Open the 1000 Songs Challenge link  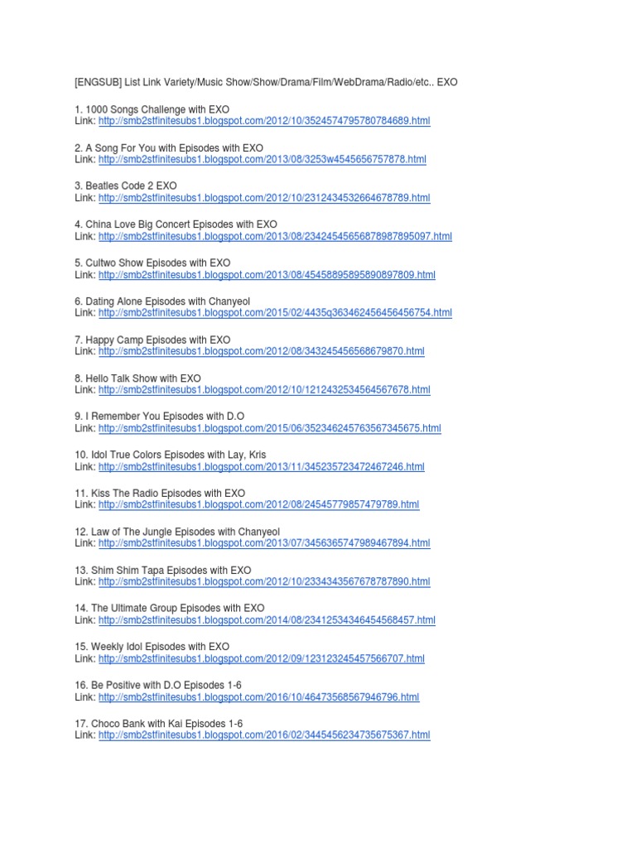tap(264, 121)
